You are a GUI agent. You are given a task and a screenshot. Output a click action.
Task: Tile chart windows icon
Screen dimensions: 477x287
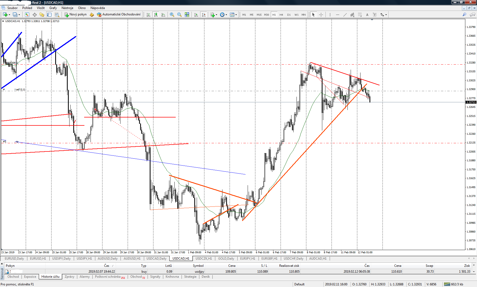(187, 15)
